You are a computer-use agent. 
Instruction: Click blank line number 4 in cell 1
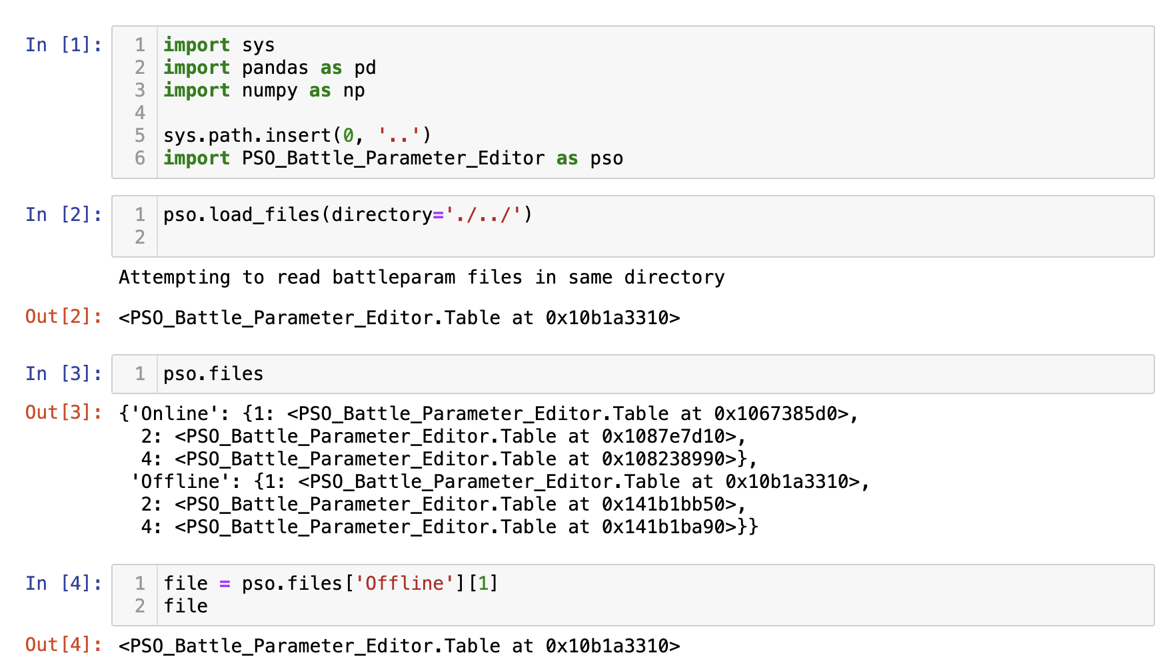(140, 112)
